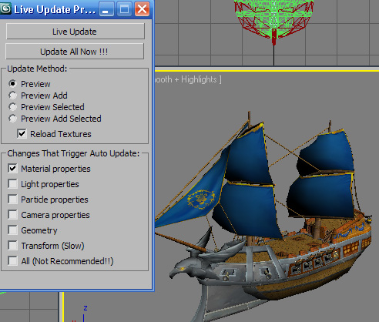Maximize the Live Update window

point(124,9)
